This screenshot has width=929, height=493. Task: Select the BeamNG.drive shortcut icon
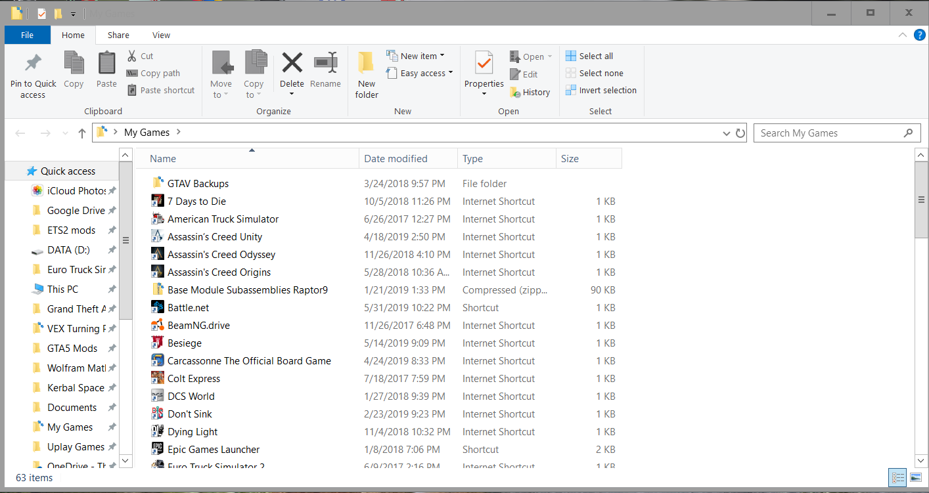pos(158,325)
